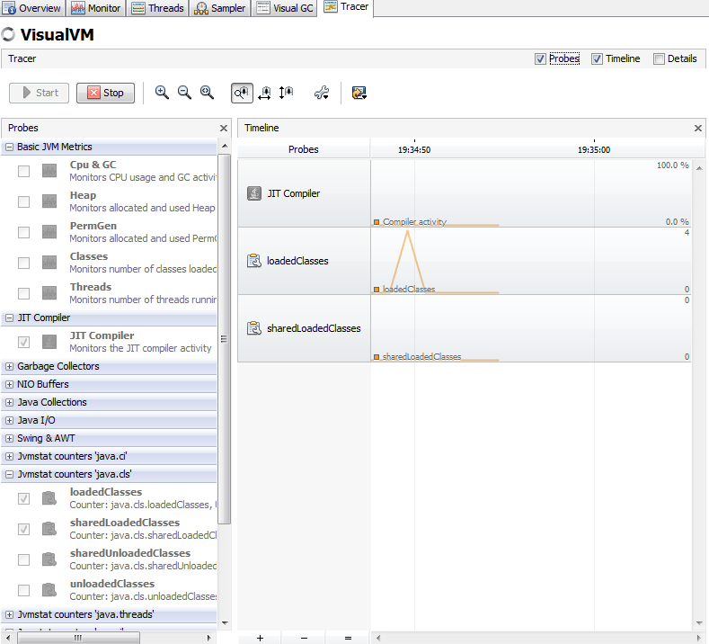Expand the Java I/O group
The width and height of the screenshot is (709, 644).
[9, 420]
